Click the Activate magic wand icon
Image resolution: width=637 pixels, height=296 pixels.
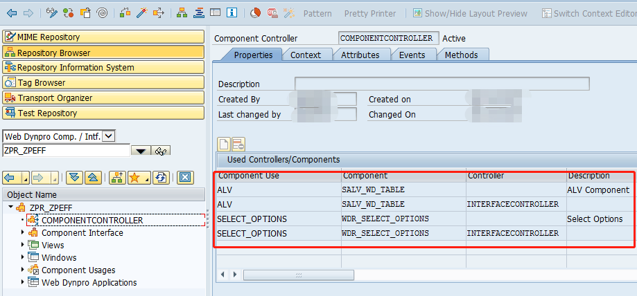[142, 13]
